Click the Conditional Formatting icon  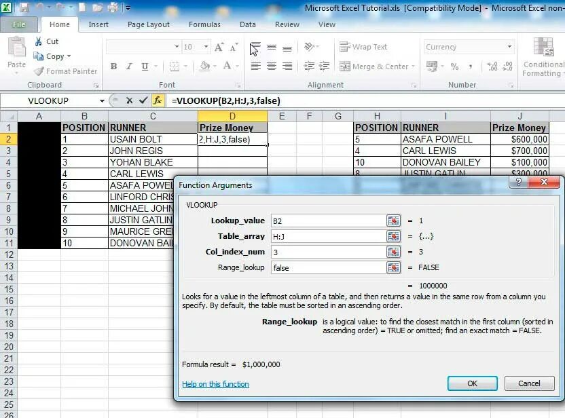click(543, 47)
